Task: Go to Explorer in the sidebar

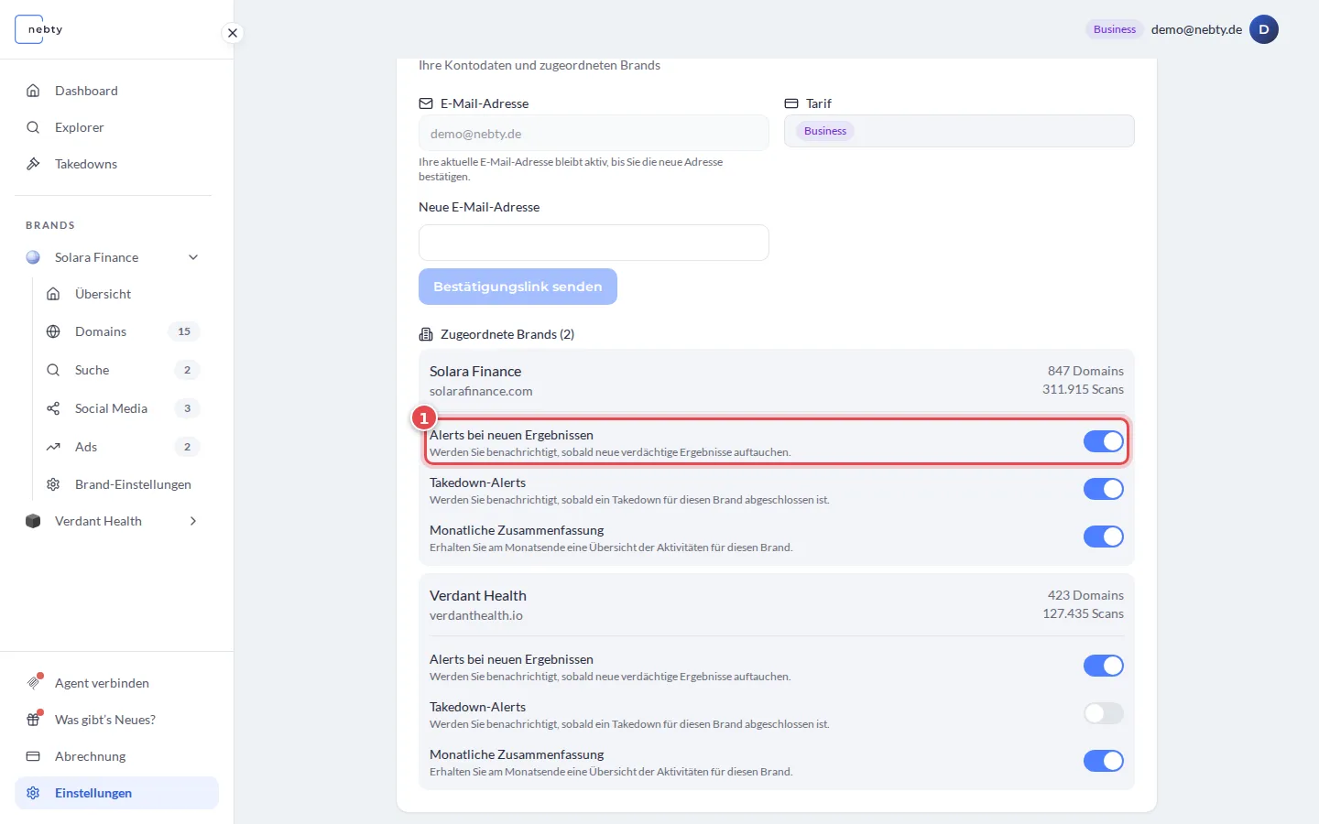Action: pos(116,127)
